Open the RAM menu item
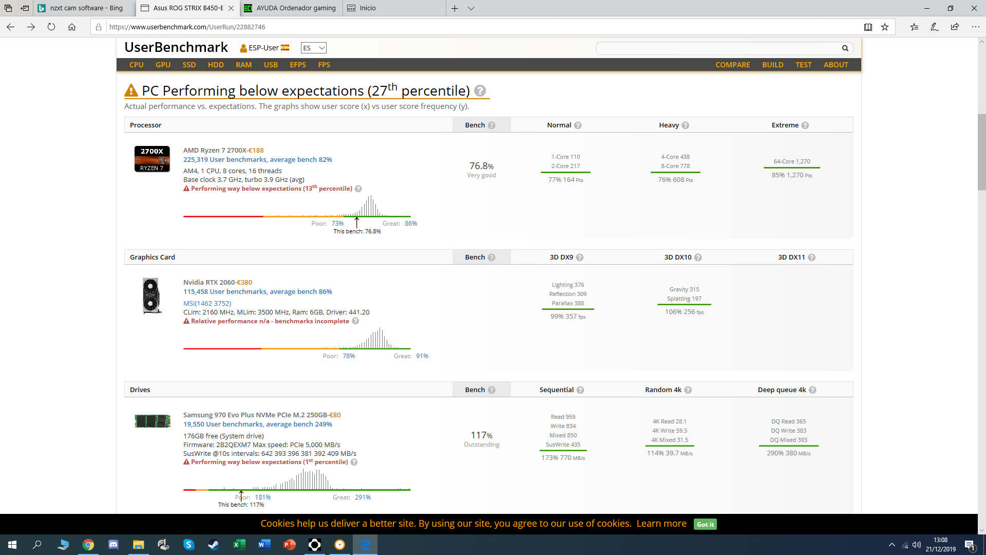The image size is (986, 555). coord(243,65)
